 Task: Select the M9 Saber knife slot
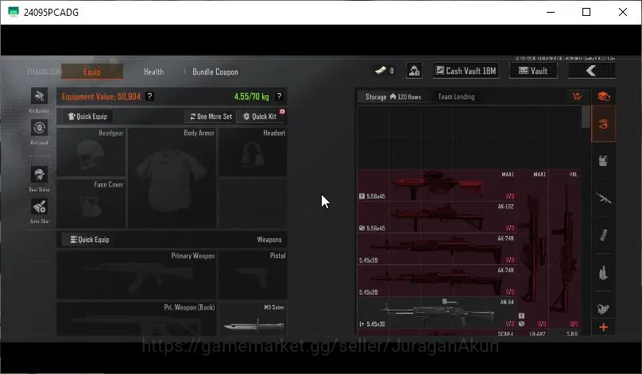[253, 319]
